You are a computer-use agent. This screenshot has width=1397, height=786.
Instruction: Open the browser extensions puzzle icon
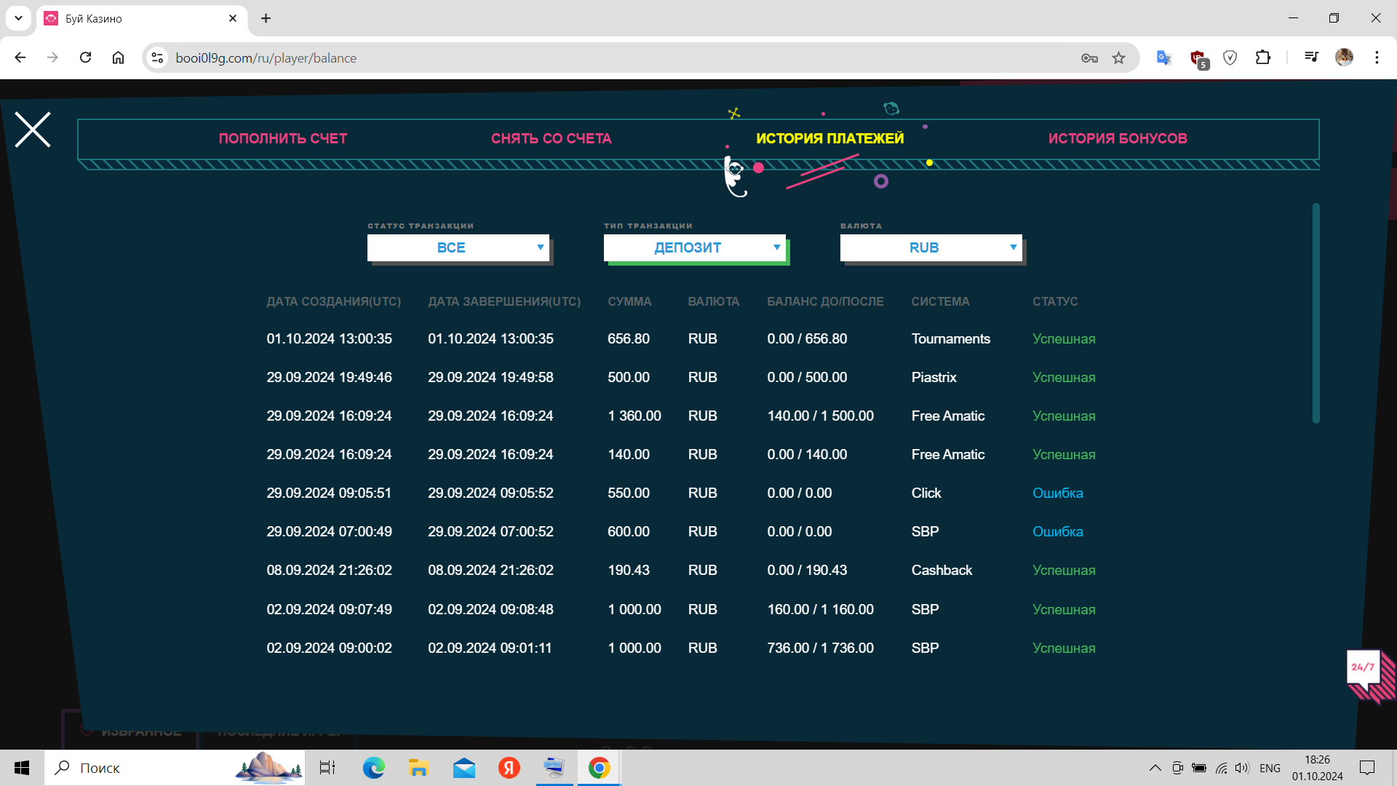point(1263,58)
